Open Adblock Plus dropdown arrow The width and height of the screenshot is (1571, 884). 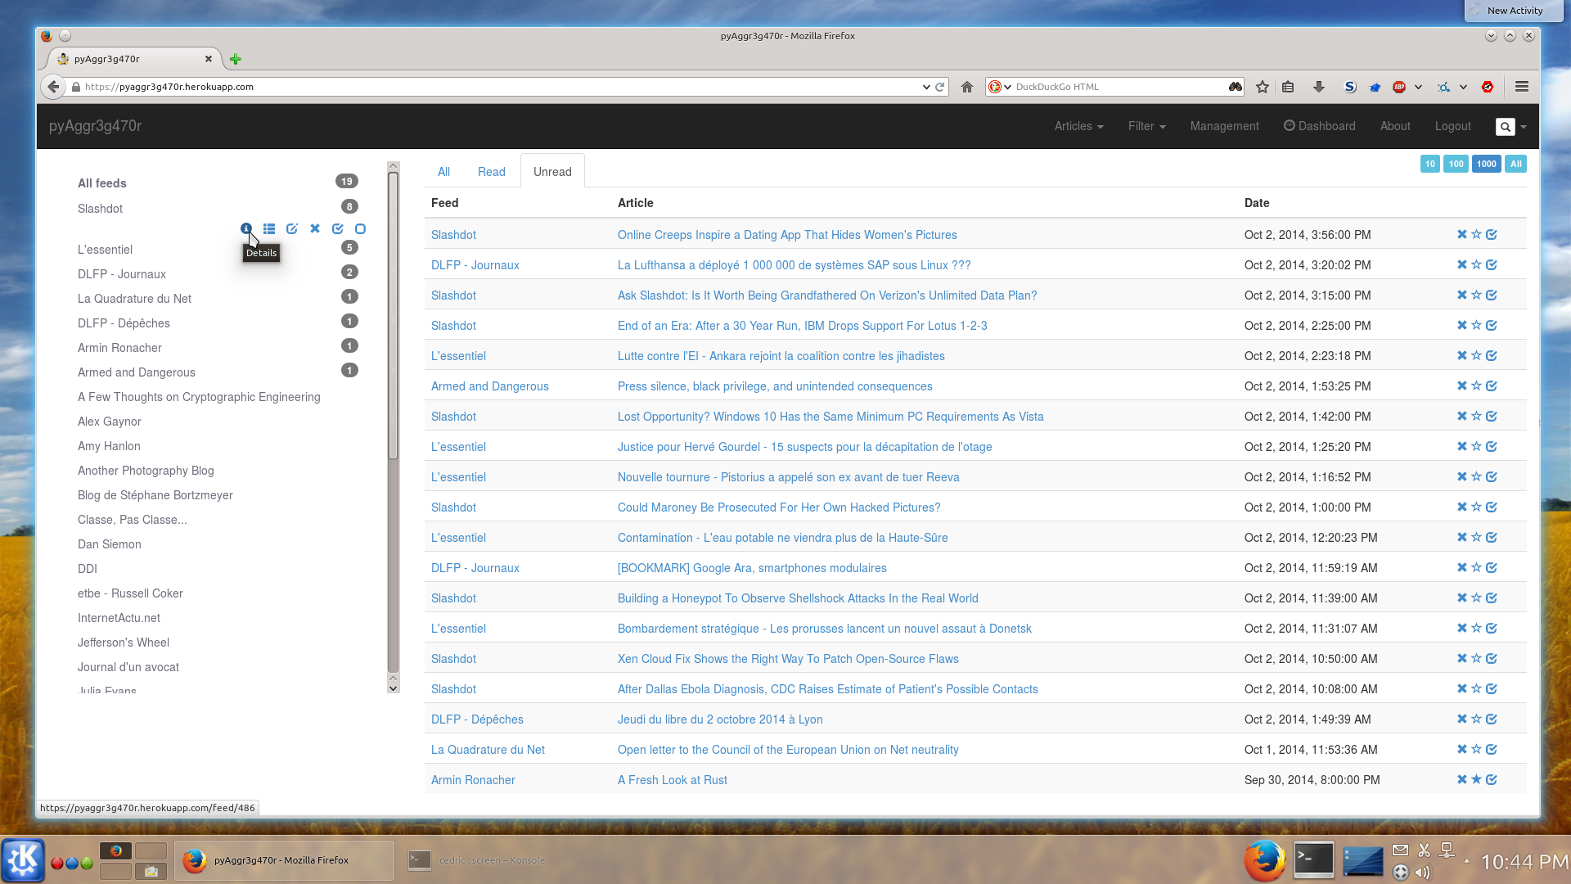pos(1418,87)
